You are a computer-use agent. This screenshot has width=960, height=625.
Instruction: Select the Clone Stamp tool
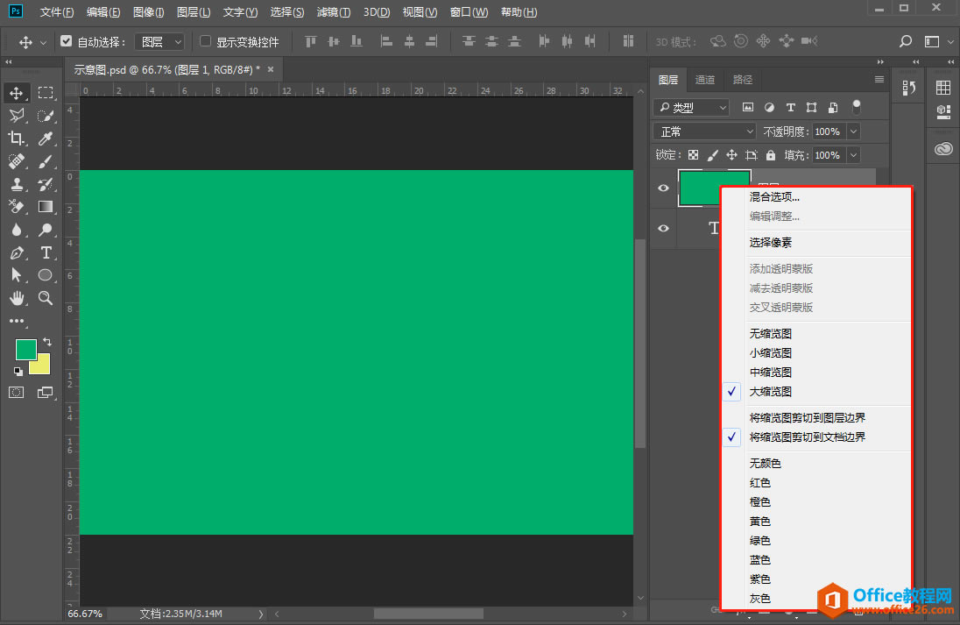(17, 184)
